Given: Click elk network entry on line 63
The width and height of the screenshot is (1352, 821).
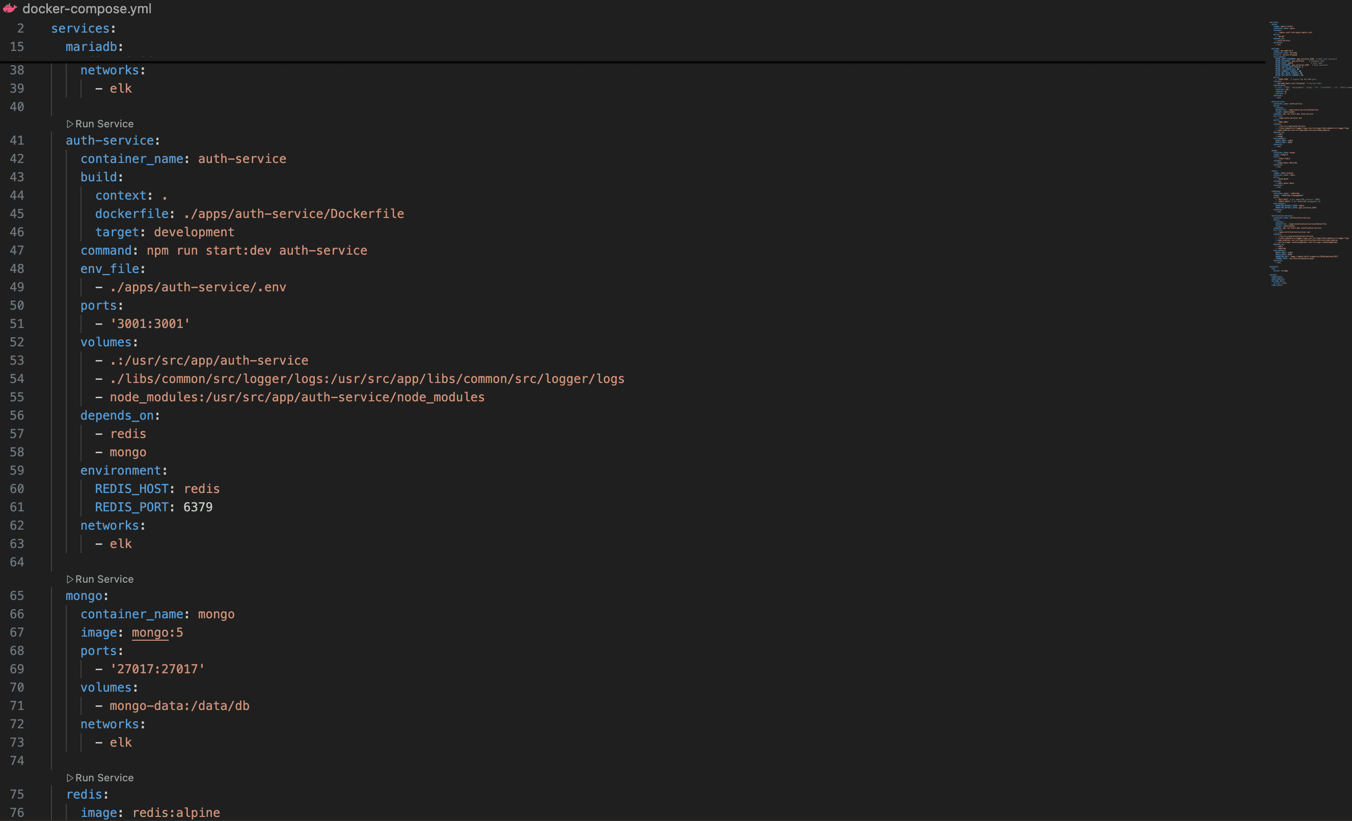Looking at the screenshot, I should tap(121, 544).
